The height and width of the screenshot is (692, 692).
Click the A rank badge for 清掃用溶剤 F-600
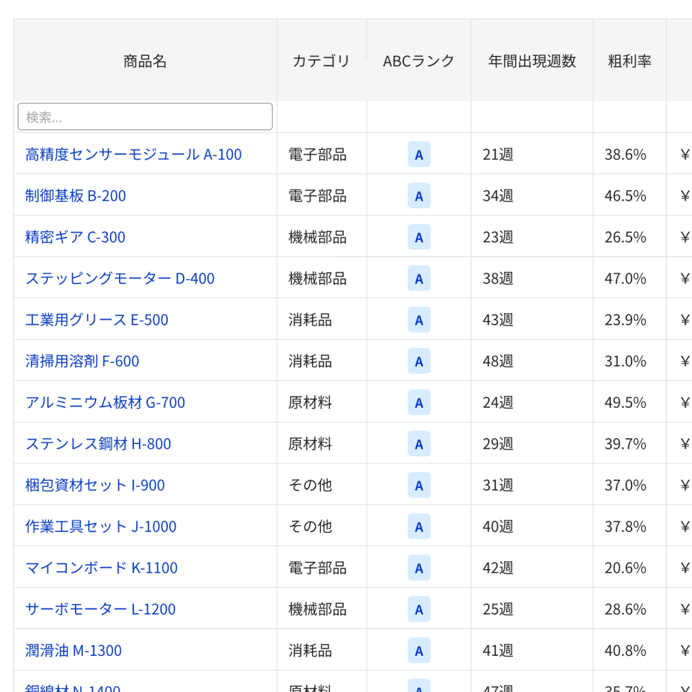pyautogui.click(x=419, y=361)
